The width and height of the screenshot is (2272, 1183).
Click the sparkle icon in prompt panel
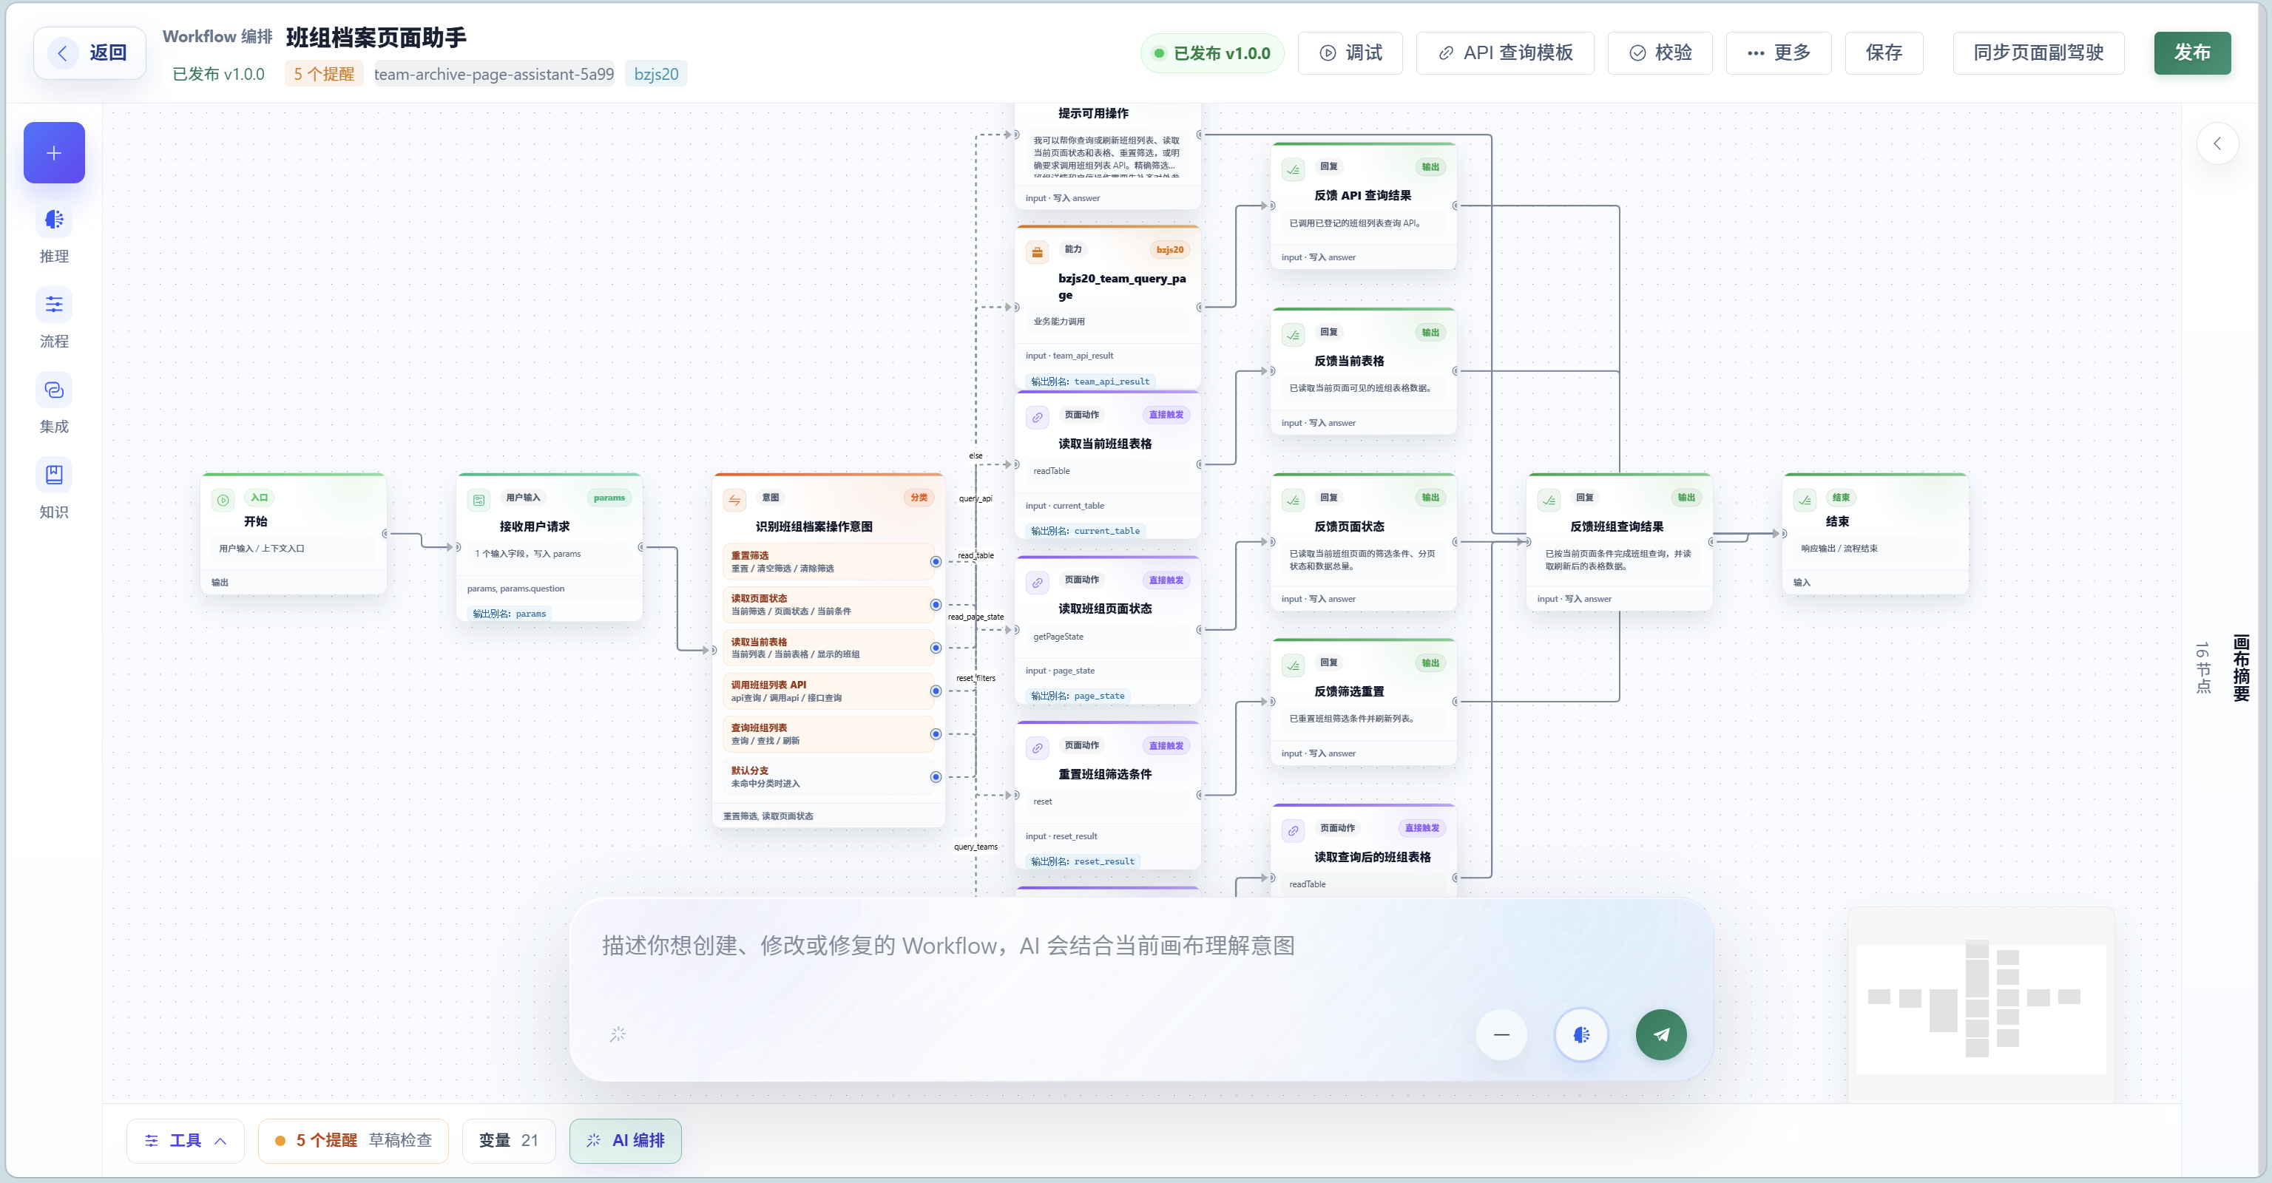point(618,1033)
